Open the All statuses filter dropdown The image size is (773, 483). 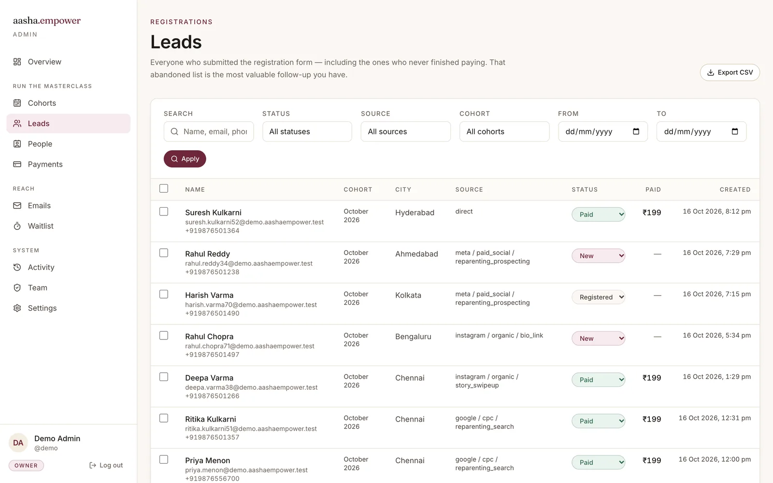pyautogui.click(x=307, y=131)
